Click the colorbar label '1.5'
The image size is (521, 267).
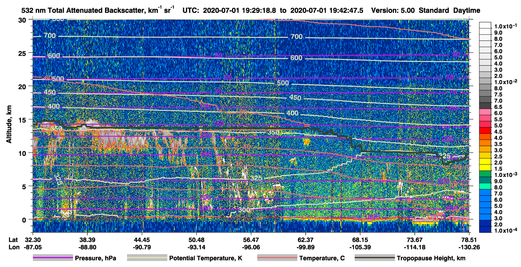tap(498, 169)
